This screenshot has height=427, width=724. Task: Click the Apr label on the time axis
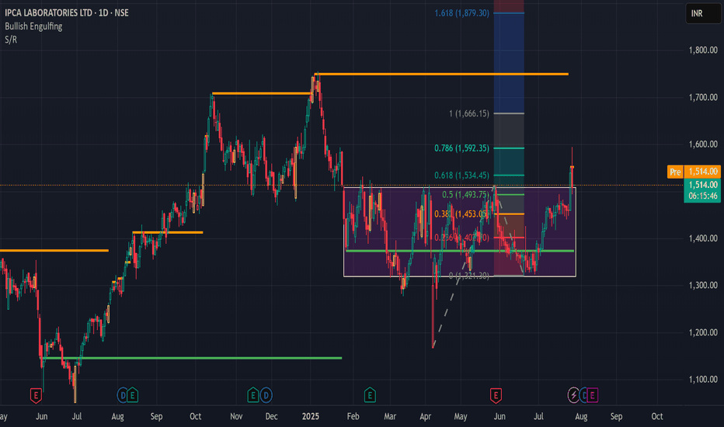coord(425,416)
